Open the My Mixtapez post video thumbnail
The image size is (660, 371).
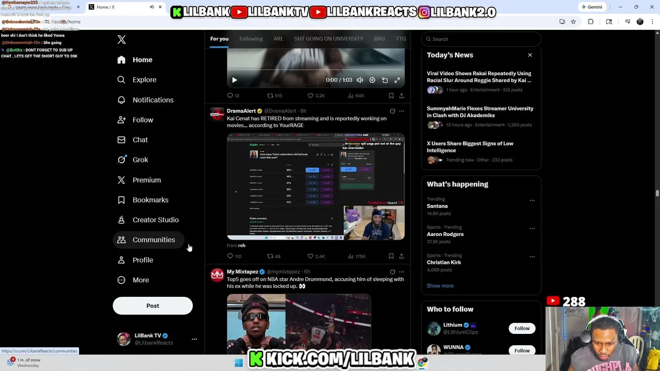point(299,324)
